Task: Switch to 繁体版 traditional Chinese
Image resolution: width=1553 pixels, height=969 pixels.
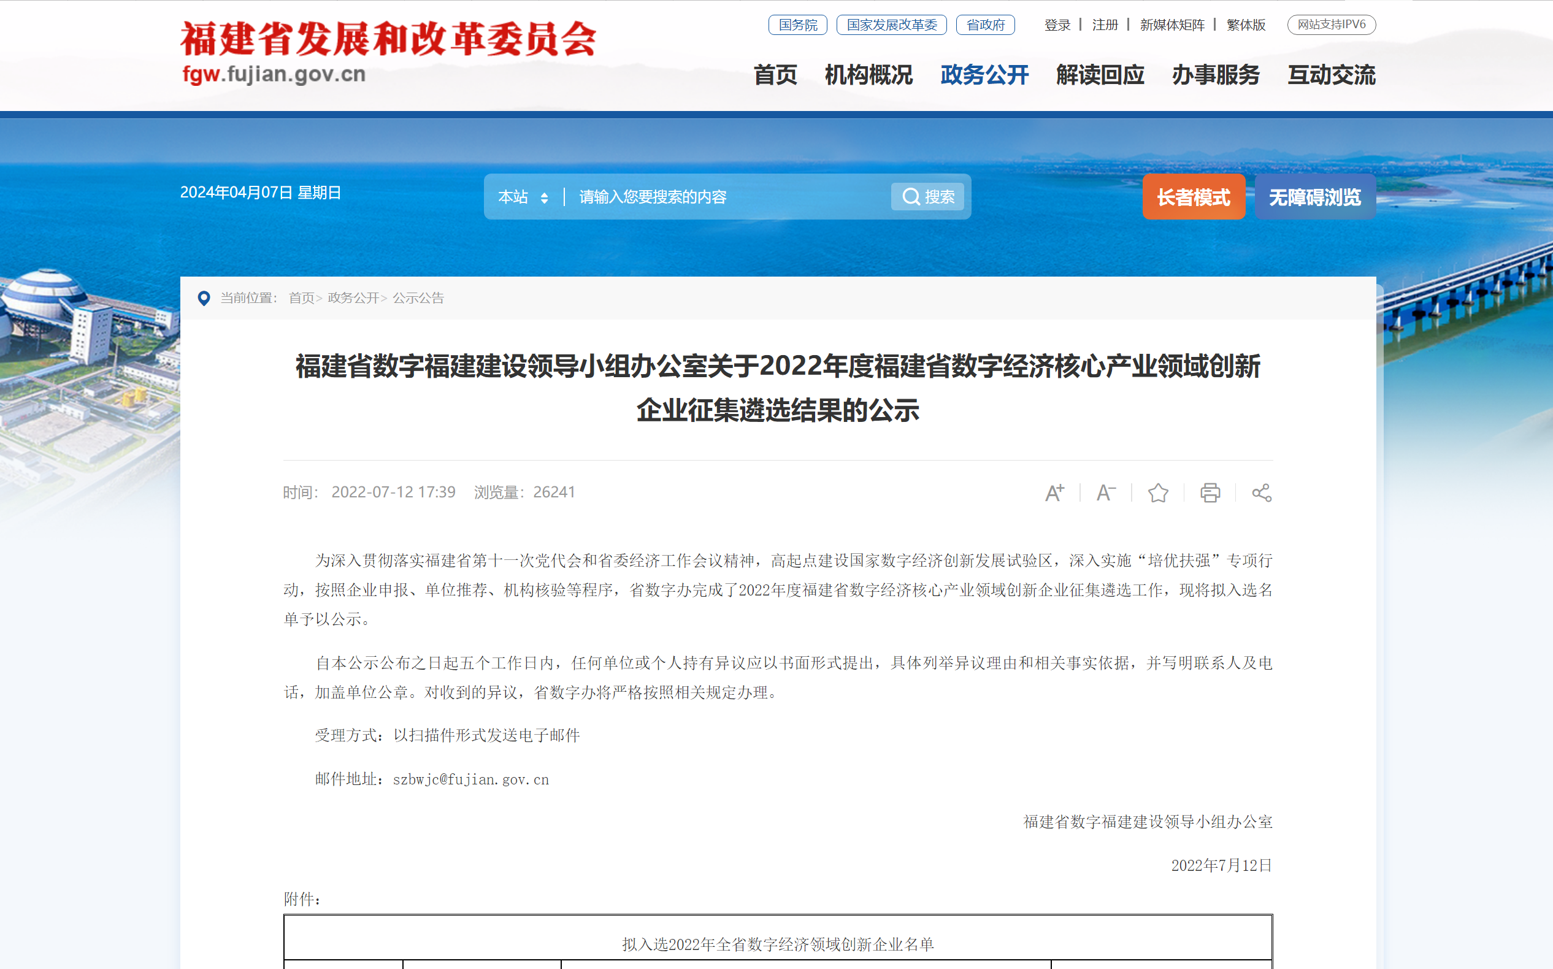Action: [x=1245, y=25]
